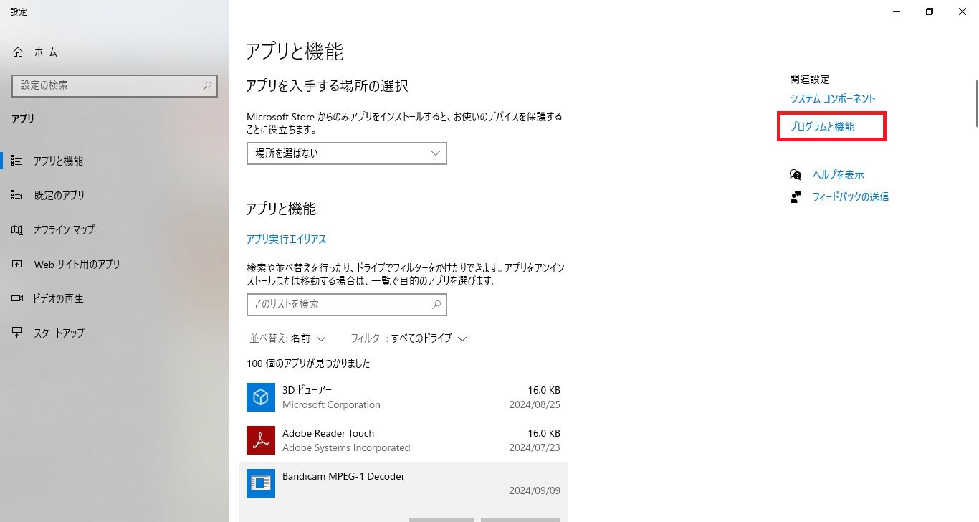Image resolution: width=979 pixels, height=522 pixels.
Task: Open the システム コンポーネント link
Action: [x=832, y=99]
